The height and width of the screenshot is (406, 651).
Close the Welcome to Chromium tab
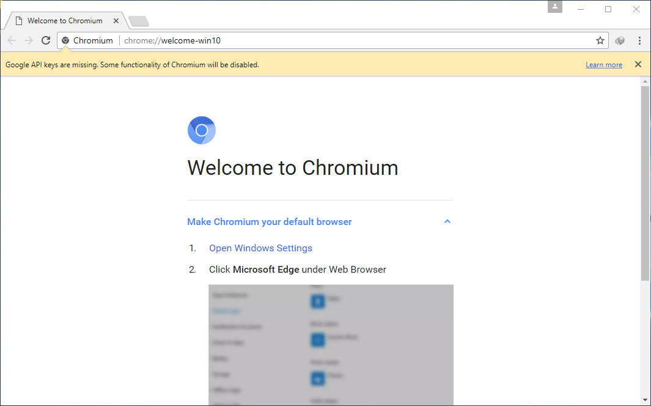(116, 21)
